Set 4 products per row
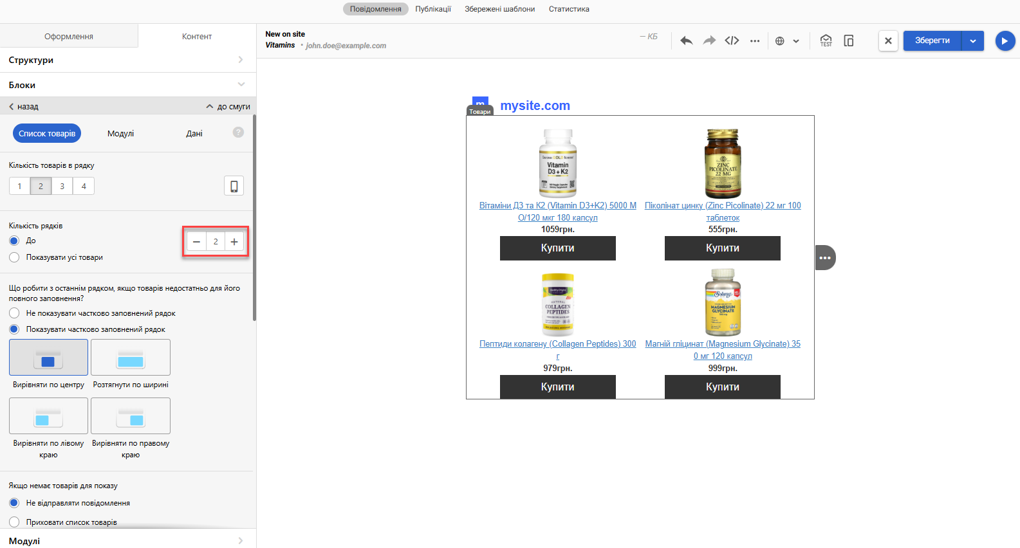 point(84,186)
